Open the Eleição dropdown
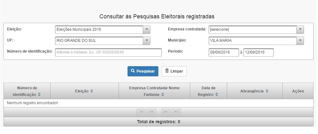Viewport: 318px width, 134px height. click(x=146, y=29)
